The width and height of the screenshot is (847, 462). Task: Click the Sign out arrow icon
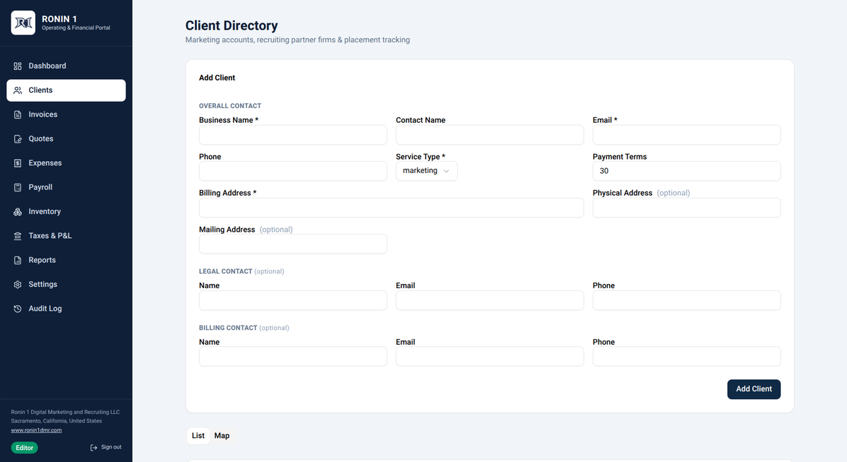94,447
